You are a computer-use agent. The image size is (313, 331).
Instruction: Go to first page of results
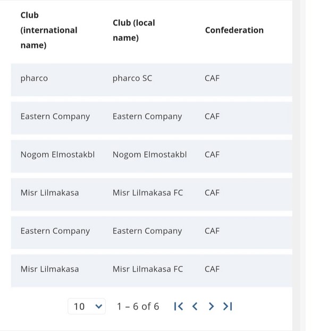click(x=179, y=307)
